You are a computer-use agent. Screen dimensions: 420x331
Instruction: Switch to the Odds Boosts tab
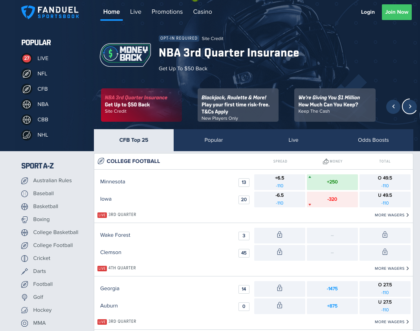click(373, 140)
